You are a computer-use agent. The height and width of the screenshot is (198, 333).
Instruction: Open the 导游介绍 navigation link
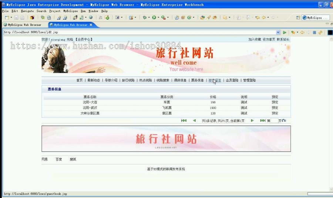pos(111,80)
